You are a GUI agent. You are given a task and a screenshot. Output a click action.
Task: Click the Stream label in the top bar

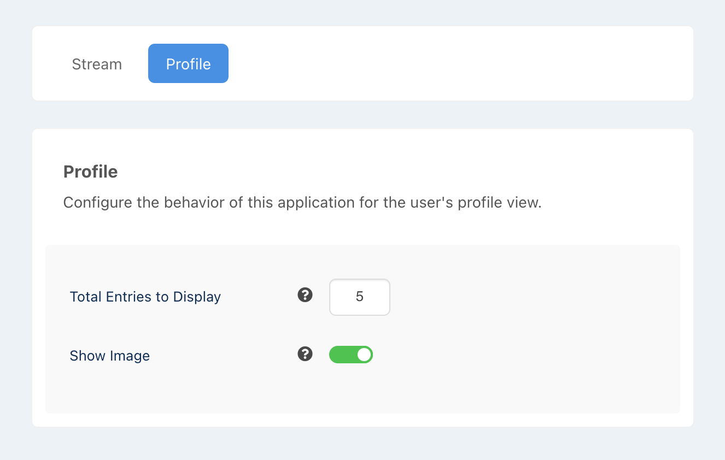point(96,63)
